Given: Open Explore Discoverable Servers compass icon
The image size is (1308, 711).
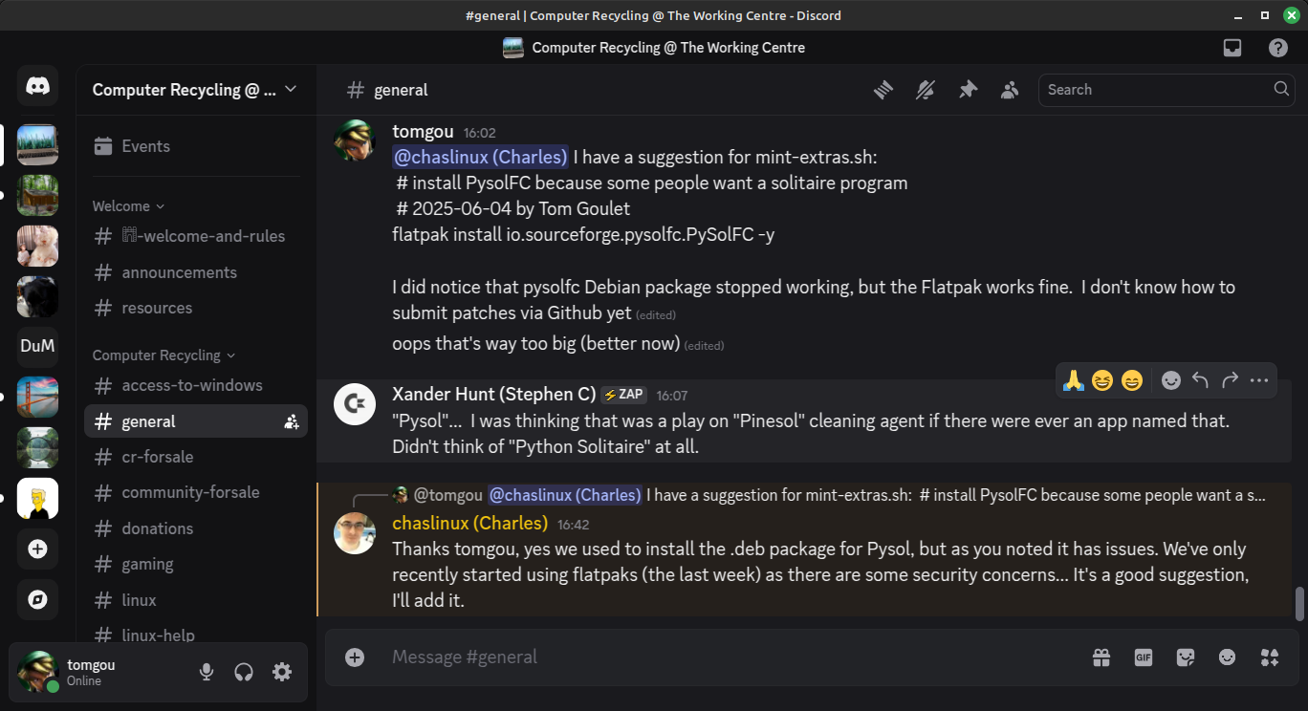Looking at the screenshot, I should click(x=37, y=599).
